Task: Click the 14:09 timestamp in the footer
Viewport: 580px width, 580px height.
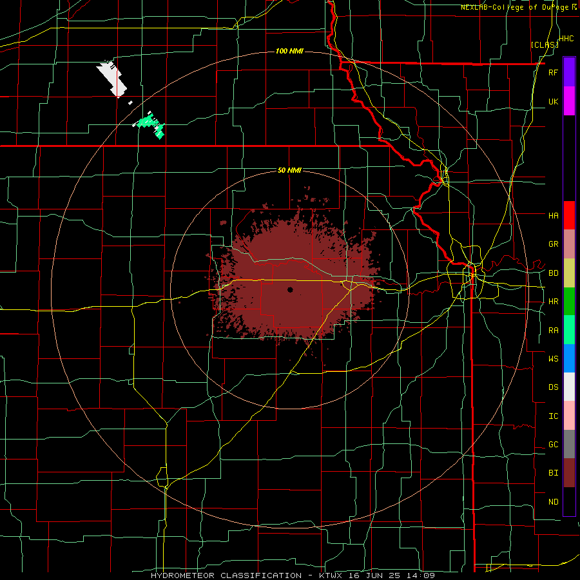Action: 420,575
